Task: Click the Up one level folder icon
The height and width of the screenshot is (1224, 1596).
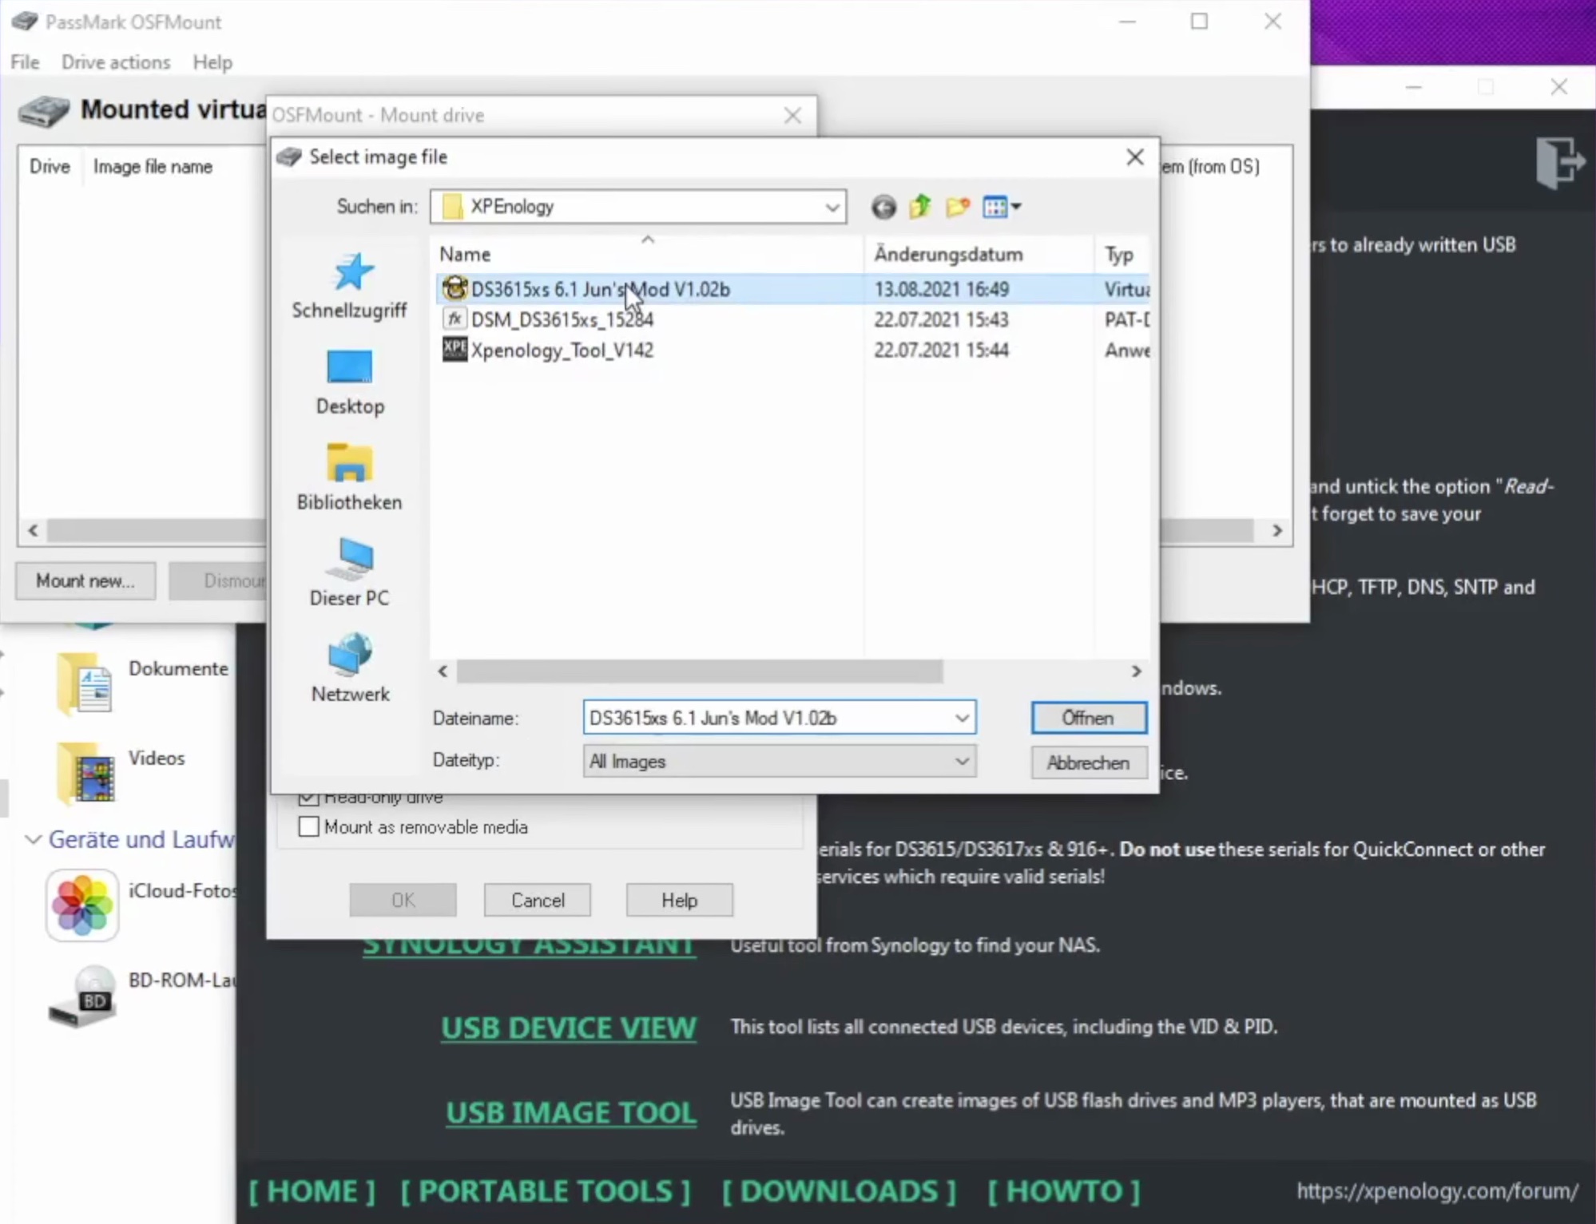Action: [x=920, y=207]
